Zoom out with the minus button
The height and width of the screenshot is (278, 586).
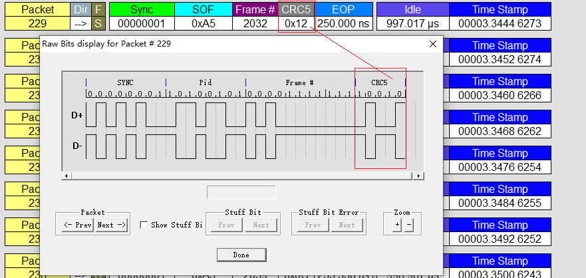click(408, 225)
